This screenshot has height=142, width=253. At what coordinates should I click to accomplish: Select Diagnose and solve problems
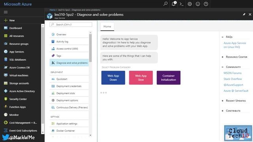[69, 63]
